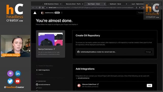This screenshot has width=163, height=92.
Task: Click the Sitecore OrderCloud logo icon
Action: point(79,85)
